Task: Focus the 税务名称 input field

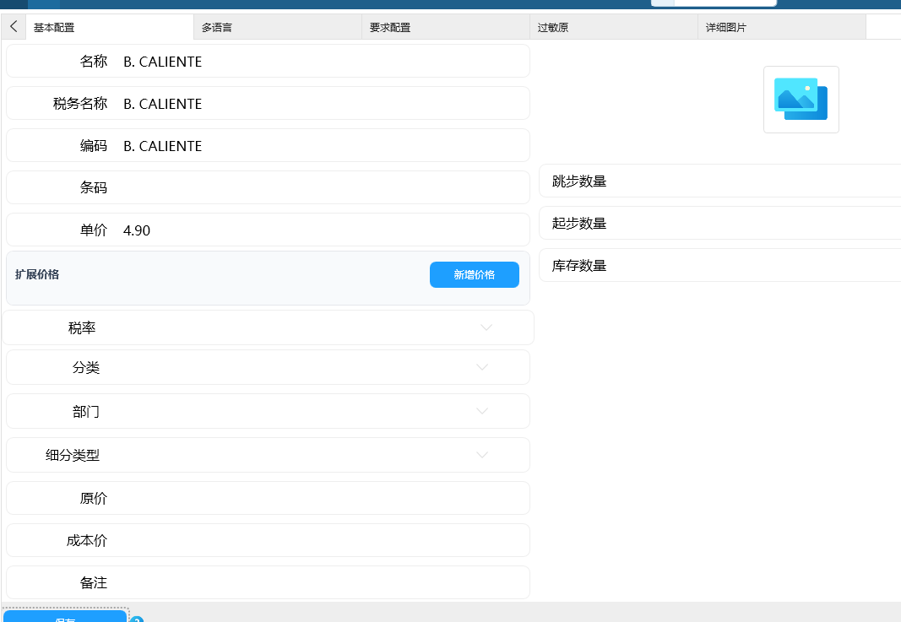Action: pos(268,103)
